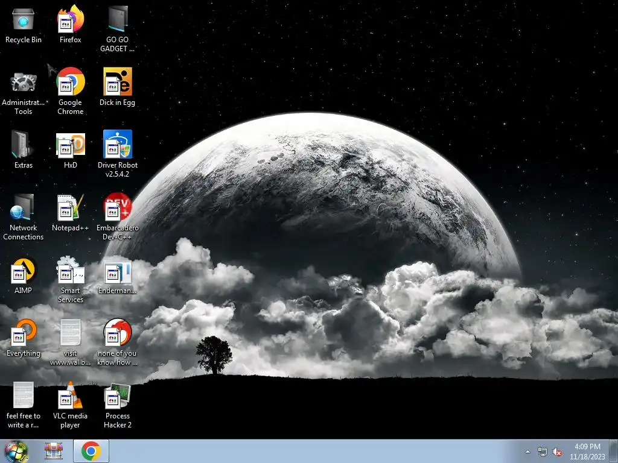Open the network status tray icon

[543, 452]
